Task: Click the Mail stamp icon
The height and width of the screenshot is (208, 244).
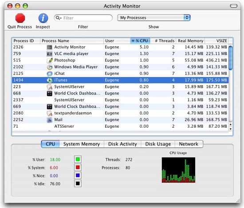Action: (x=50, y=120)
